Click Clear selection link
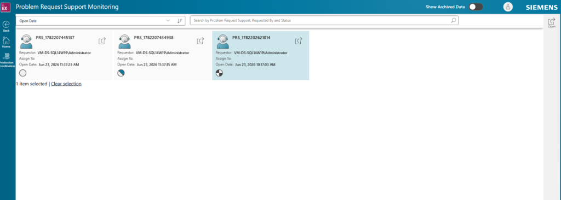Image resolution: width=561 pixels, height=200 pixels. (x=66, y=84)
